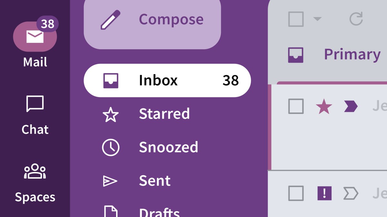This screenshot has height=217, width=387.
Task: Click the paper plane Sent icon
Action: 110,181
